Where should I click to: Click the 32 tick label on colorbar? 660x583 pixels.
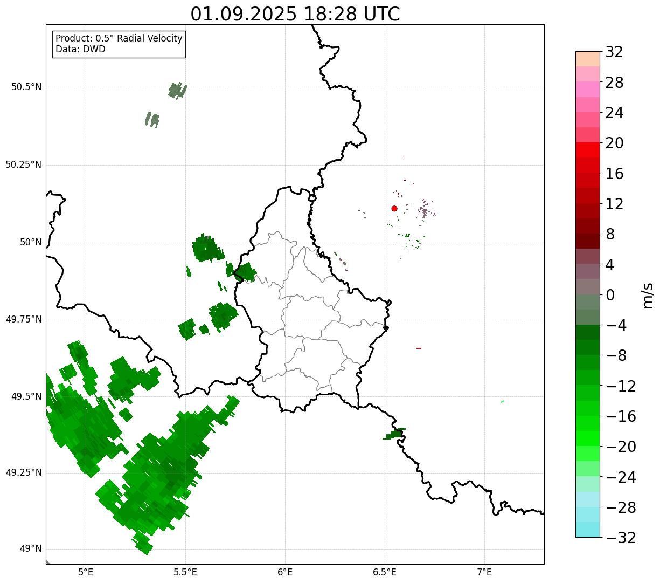(614, 52)
